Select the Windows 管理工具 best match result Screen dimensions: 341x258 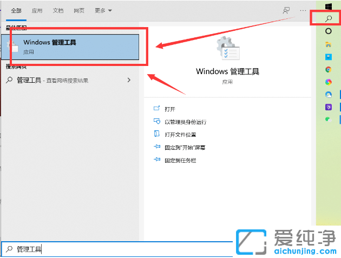[70, 47]
